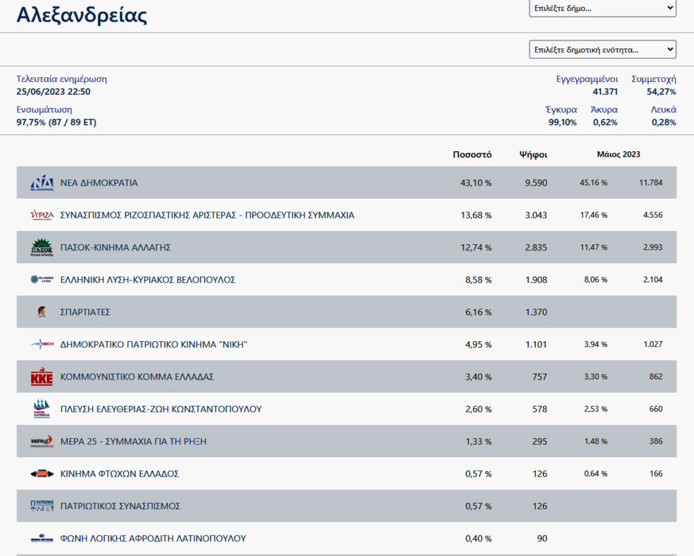Open the 'Επιλέξτε δήμο...' dropdown

tap(603, 8)
